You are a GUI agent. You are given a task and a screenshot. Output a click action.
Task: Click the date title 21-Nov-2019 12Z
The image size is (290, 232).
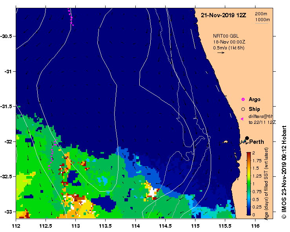click(x=223, y=15)
